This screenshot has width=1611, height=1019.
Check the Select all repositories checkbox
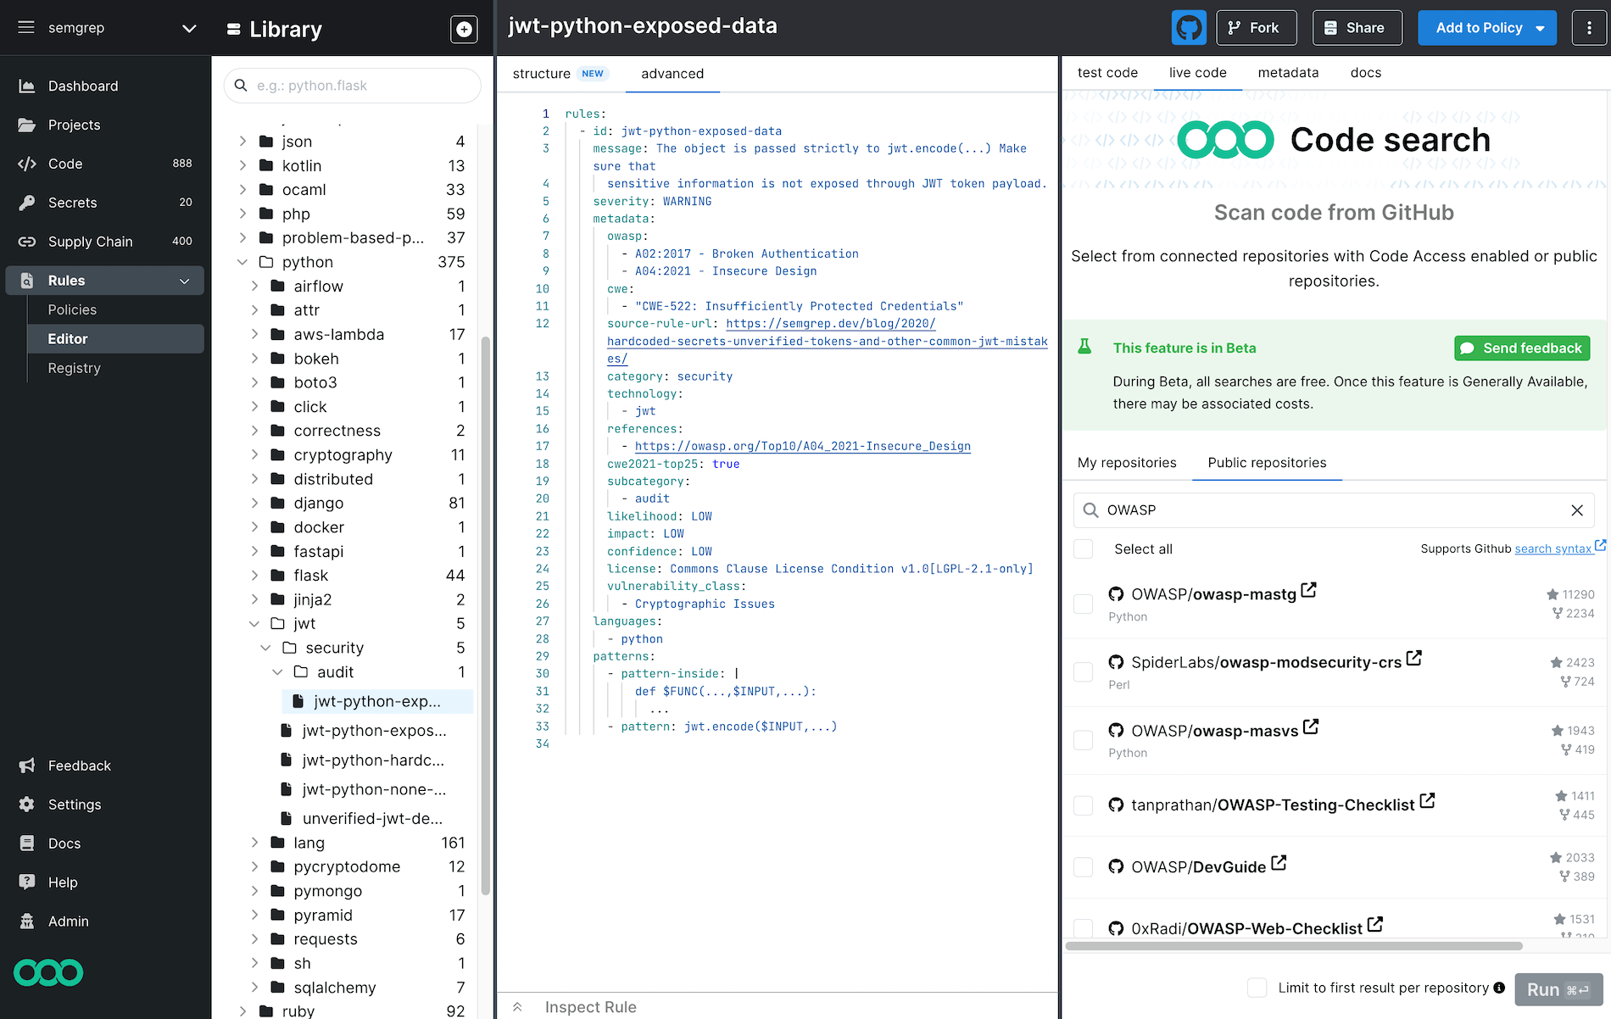[x=1083, y=548]
